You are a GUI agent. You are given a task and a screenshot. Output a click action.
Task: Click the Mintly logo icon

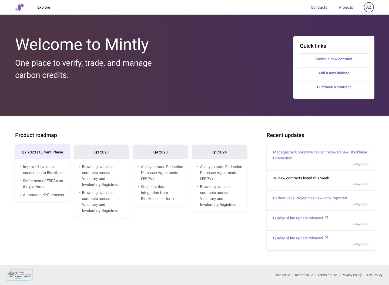[19, 7]
